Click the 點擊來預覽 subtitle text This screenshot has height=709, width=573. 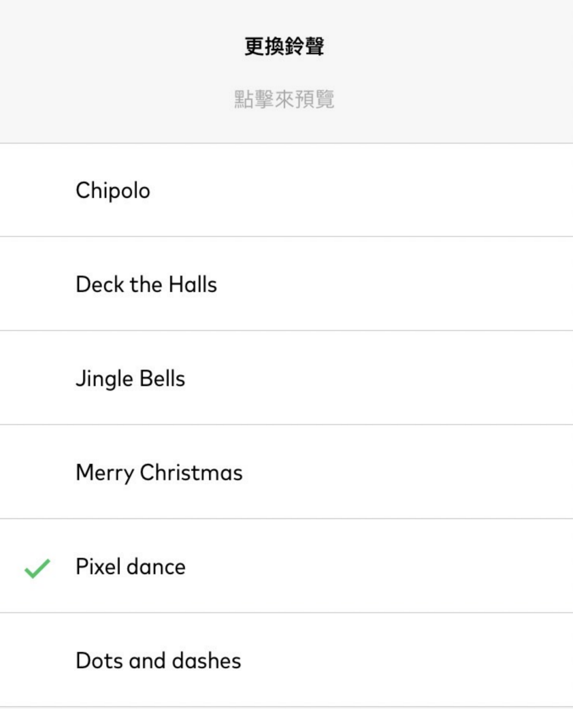tap(284, 100)
